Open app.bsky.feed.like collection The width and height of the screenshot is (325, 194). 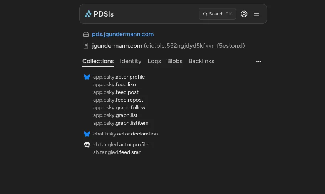pyautogui.click(x=114, y=85)
